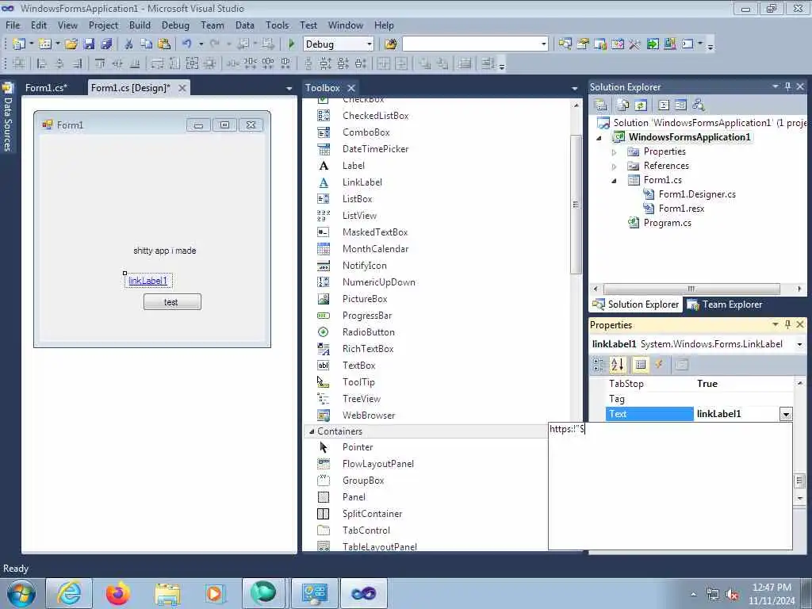812x609 pixels.
Task: Select the 'shitty app i made' label
Action: tap(165, 251)
